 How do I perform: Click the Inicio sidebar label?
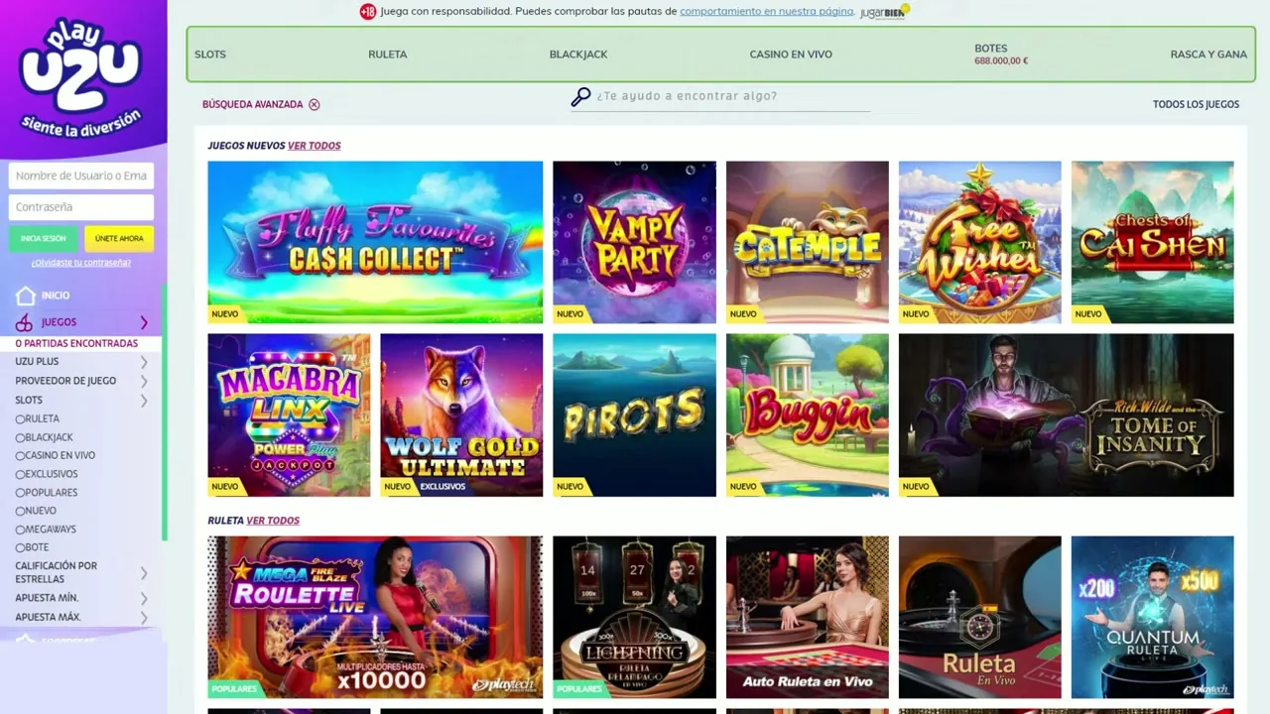(56, 296)
